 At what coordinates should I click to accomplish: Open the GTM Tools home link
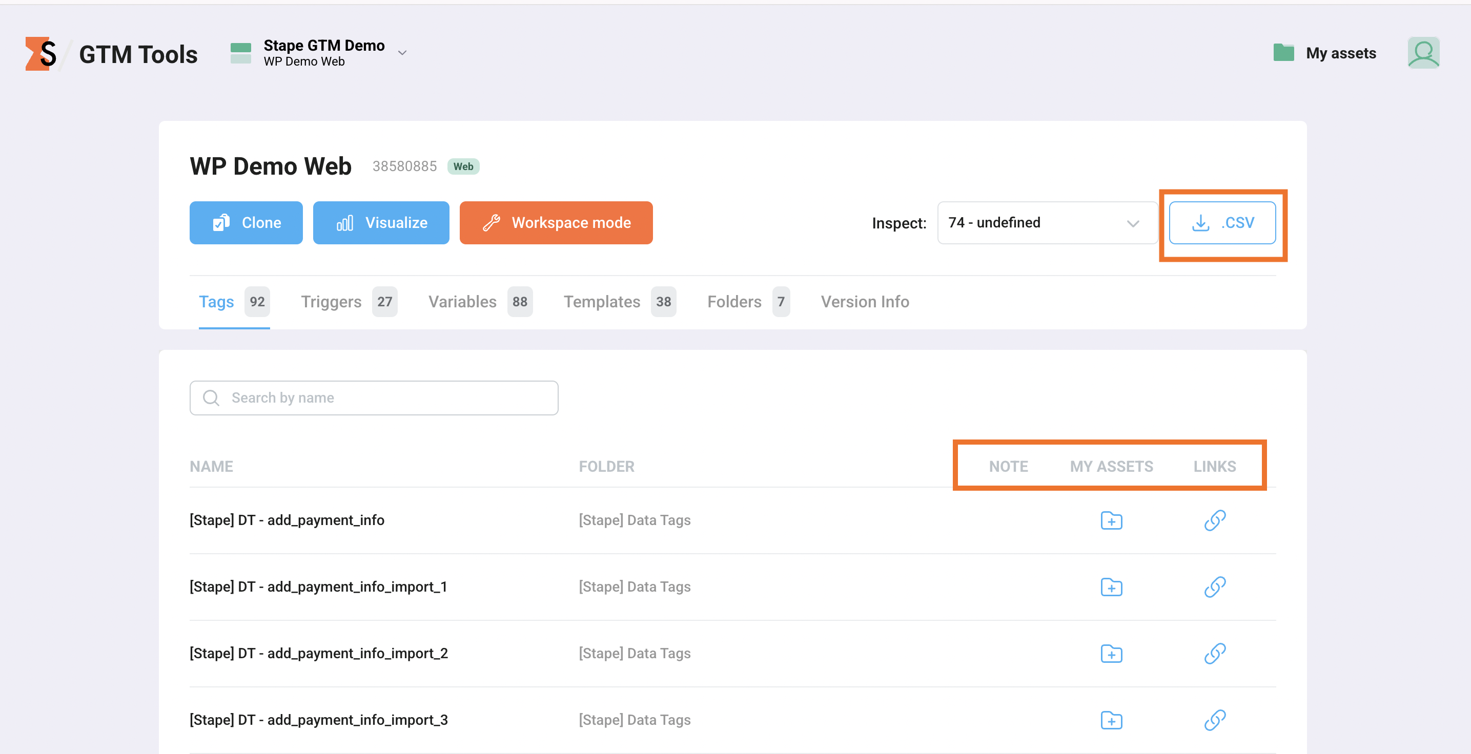[x=138, y=54]
